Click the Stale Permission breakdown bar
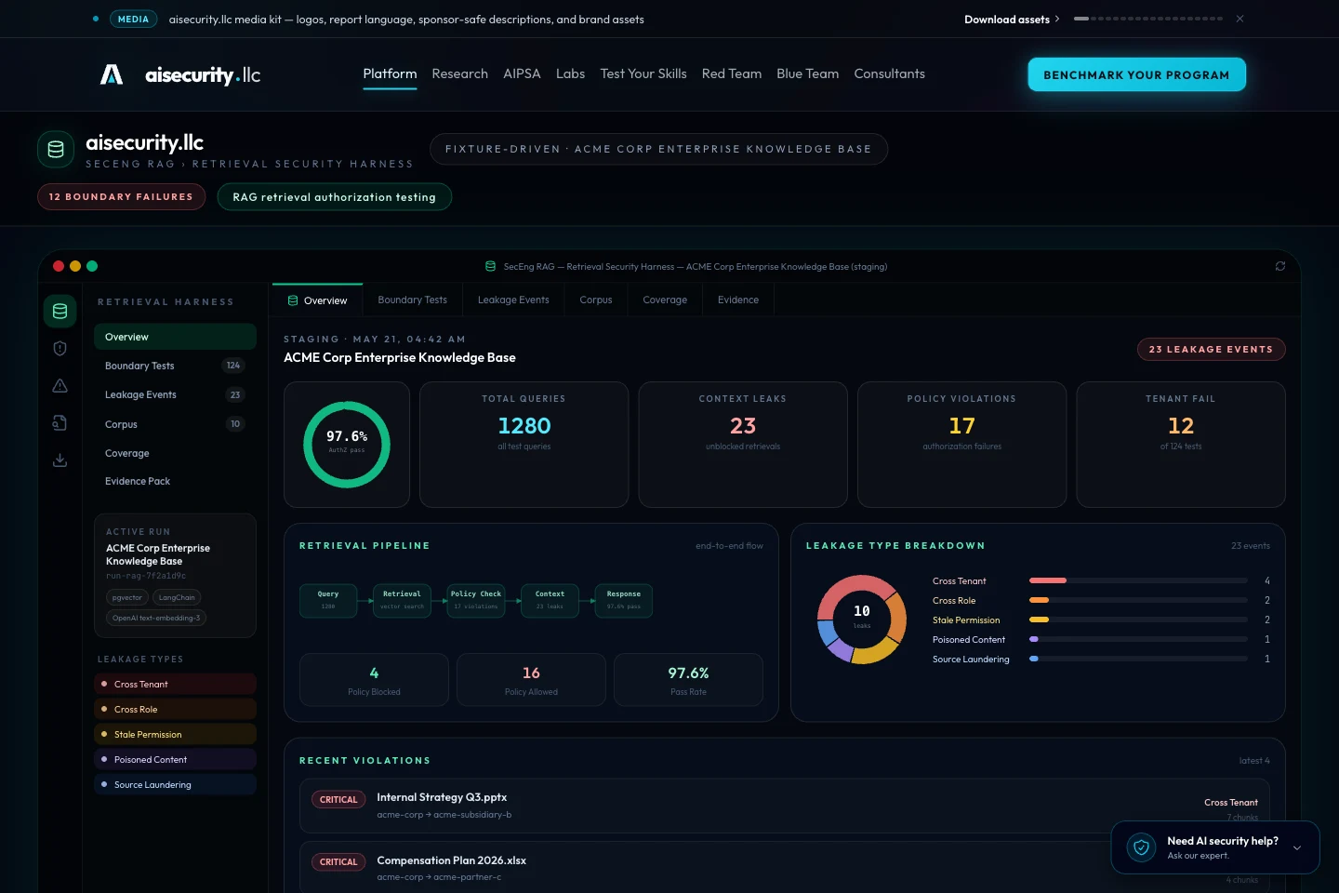1339x893 pixels. pos(1138,620)
